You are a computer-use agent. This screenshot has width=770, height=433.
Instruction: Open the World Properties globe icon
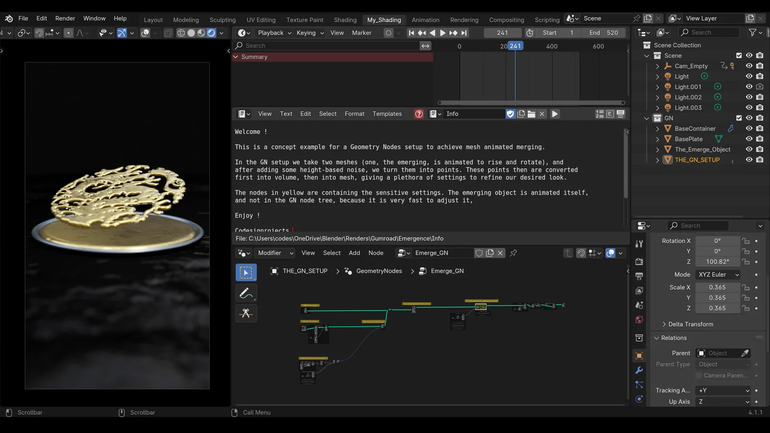click(639, 319)
